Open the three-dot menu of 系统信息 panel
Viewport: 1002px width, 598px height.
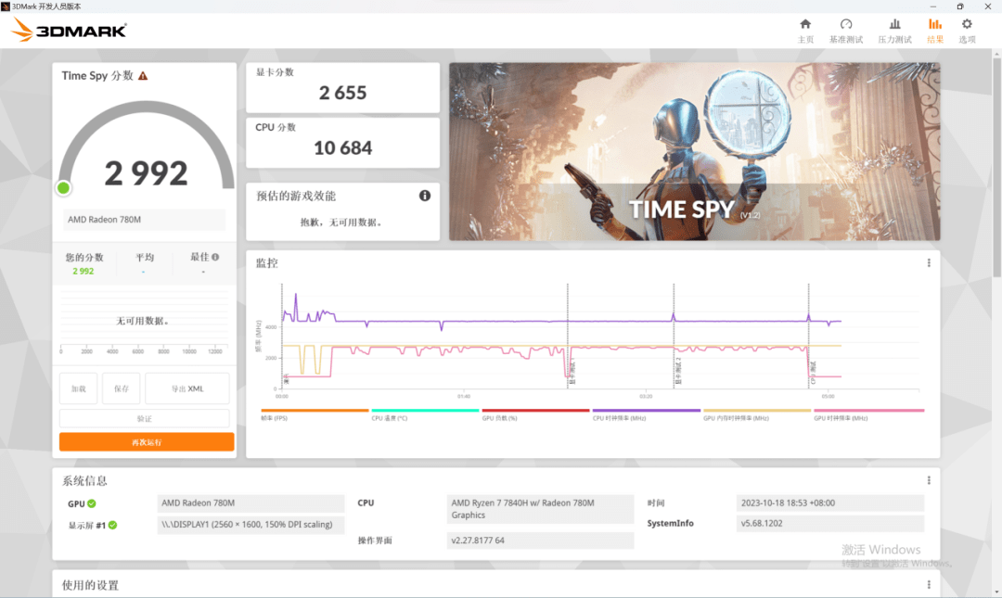[x=929, y=480]
